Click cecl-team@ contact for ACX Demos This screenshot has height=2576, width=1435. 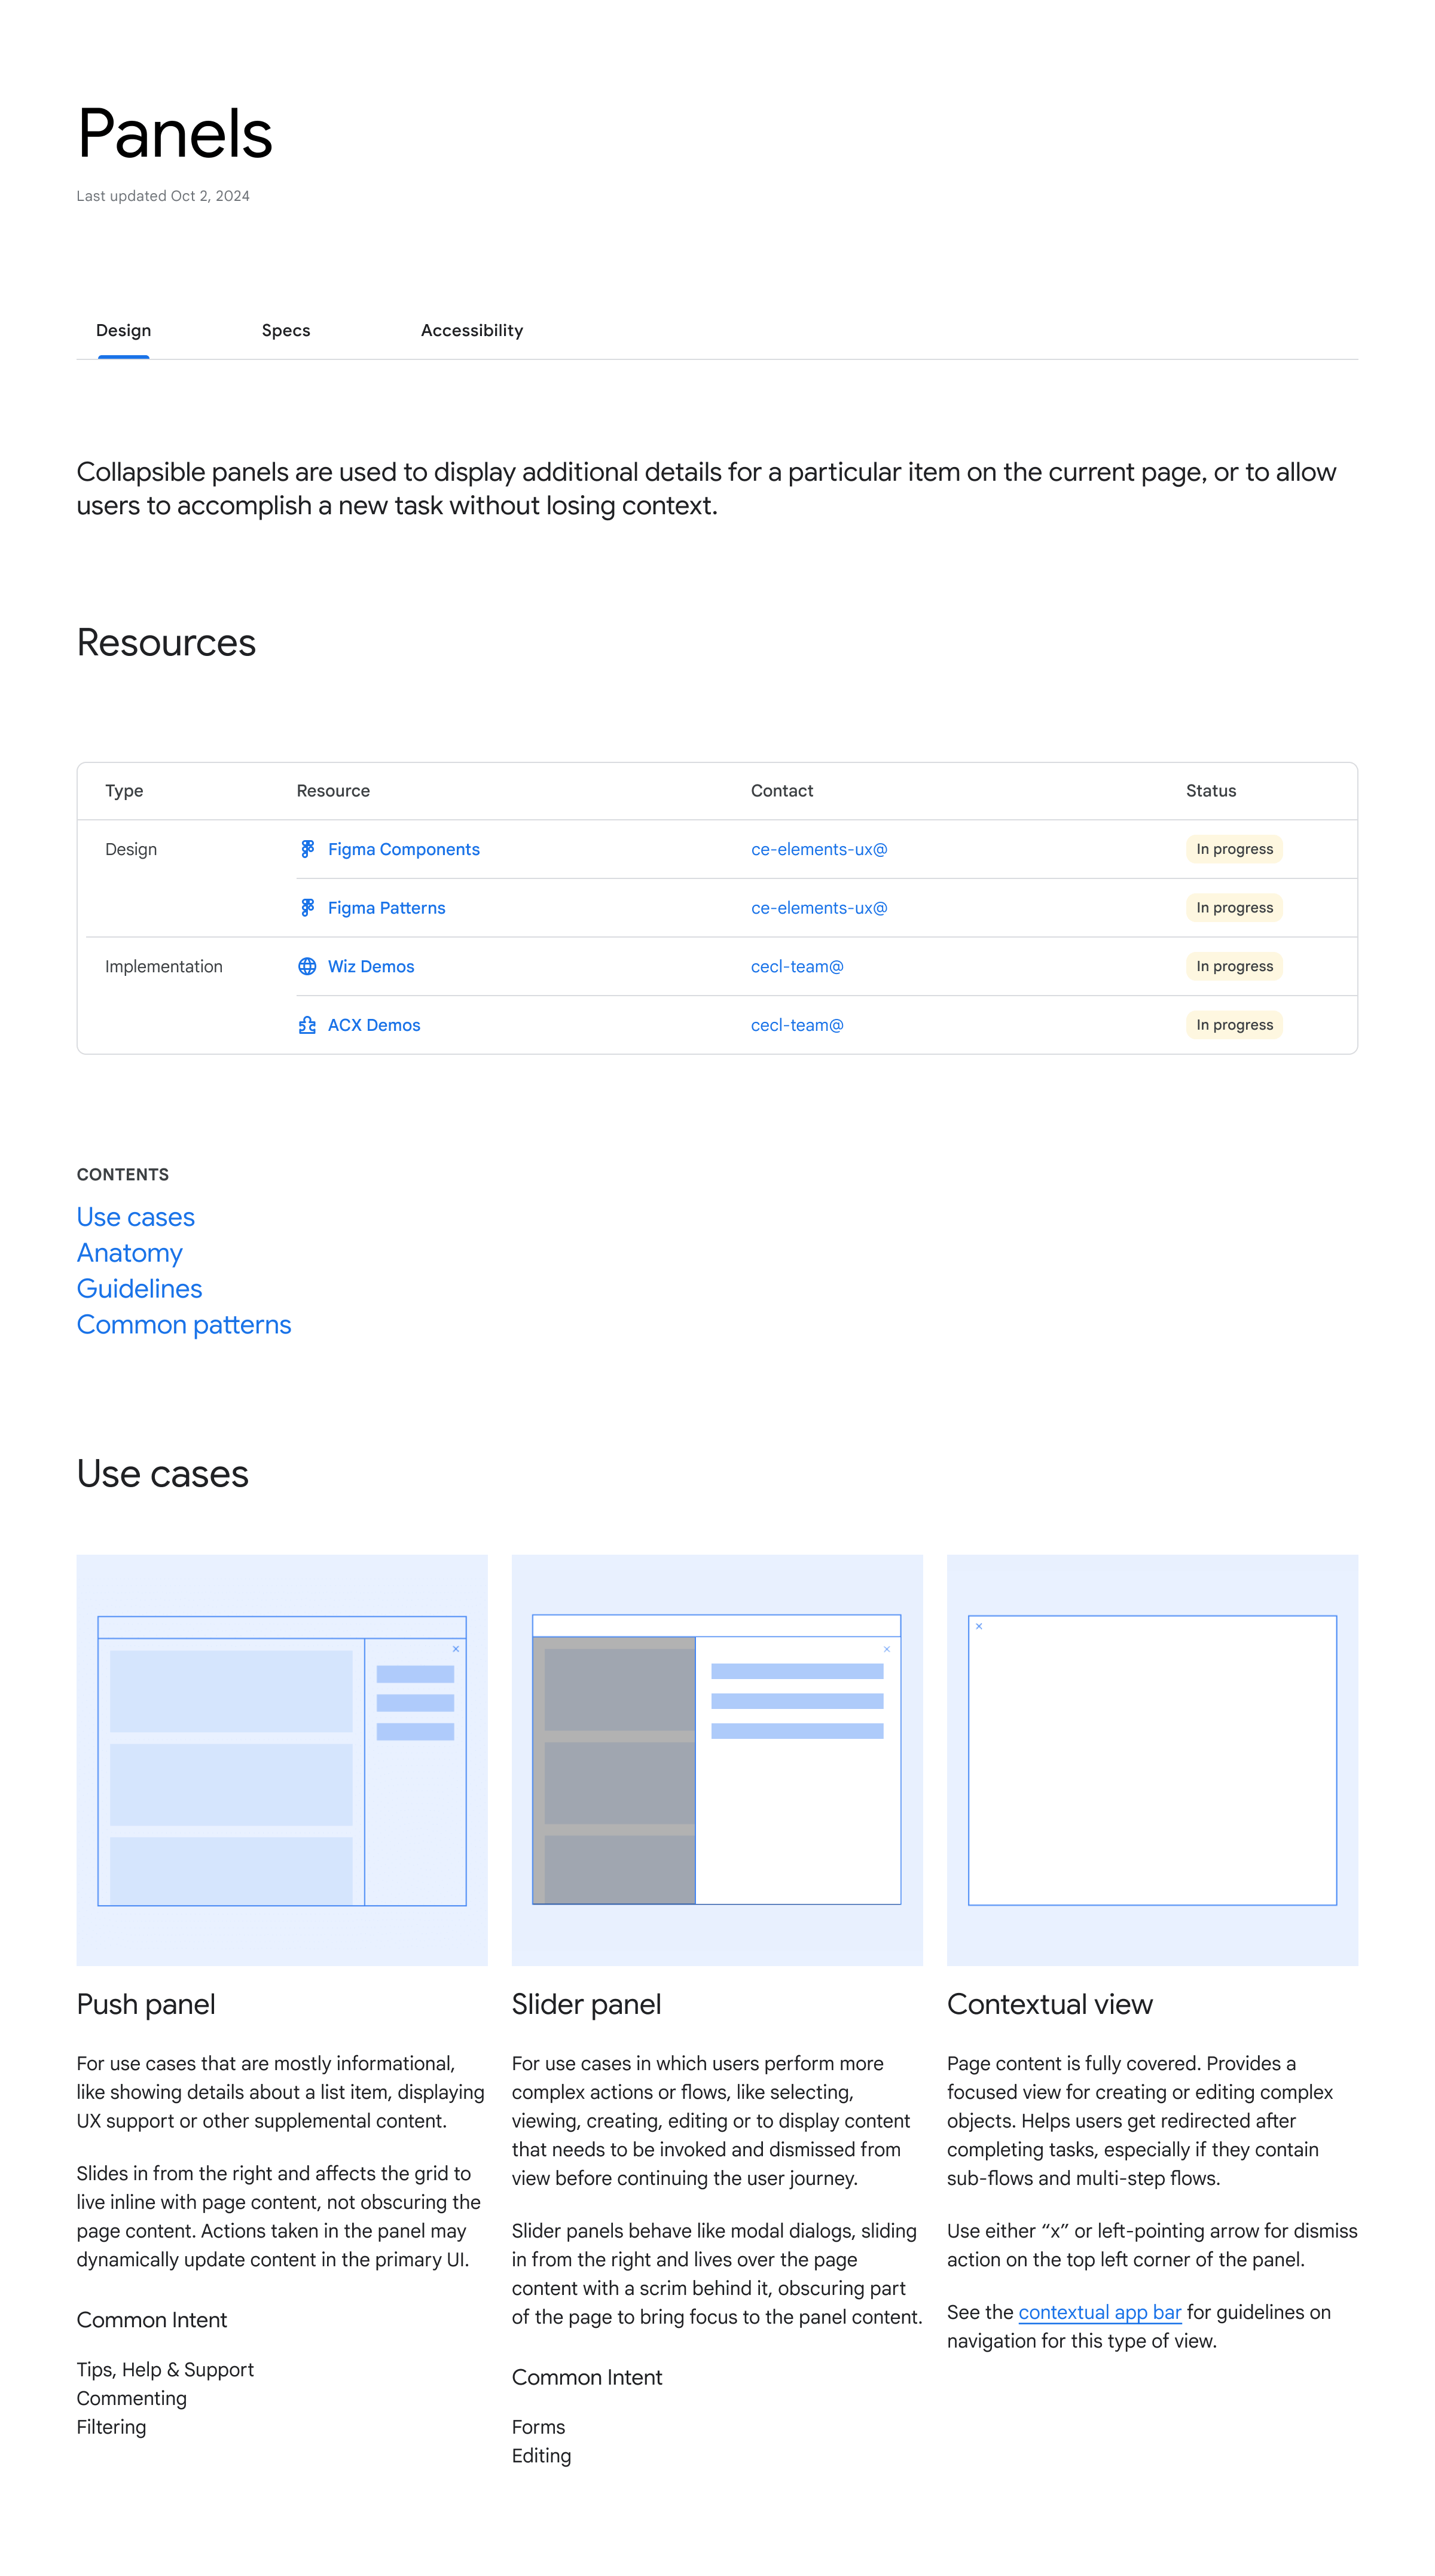797,1025
